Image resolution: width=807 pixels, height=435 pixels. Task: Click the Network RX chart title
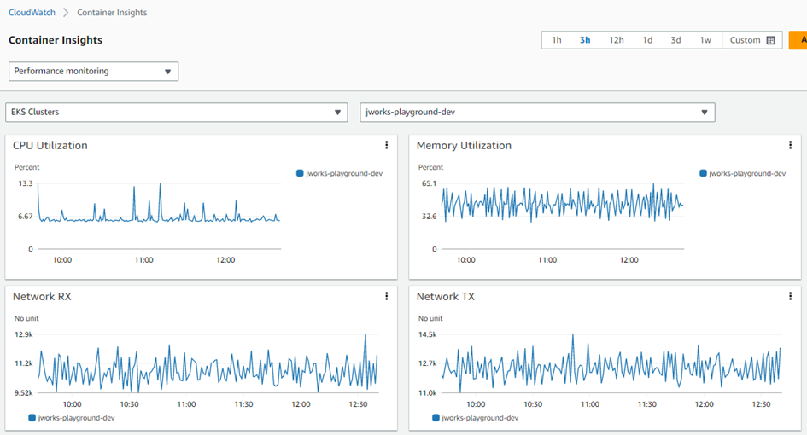(42, 297)
